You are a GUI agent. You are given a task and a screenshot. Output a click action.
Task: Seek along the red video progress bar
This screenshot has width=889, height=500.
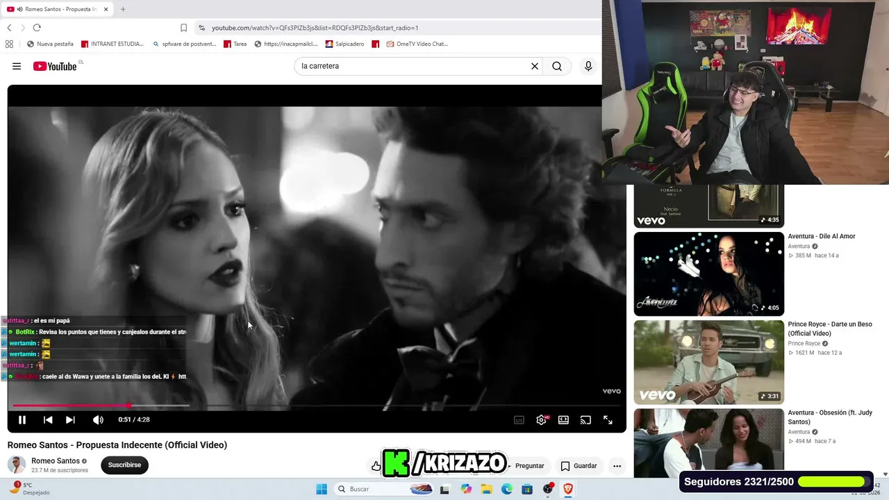pyautogui.click(x=317, y=406)
